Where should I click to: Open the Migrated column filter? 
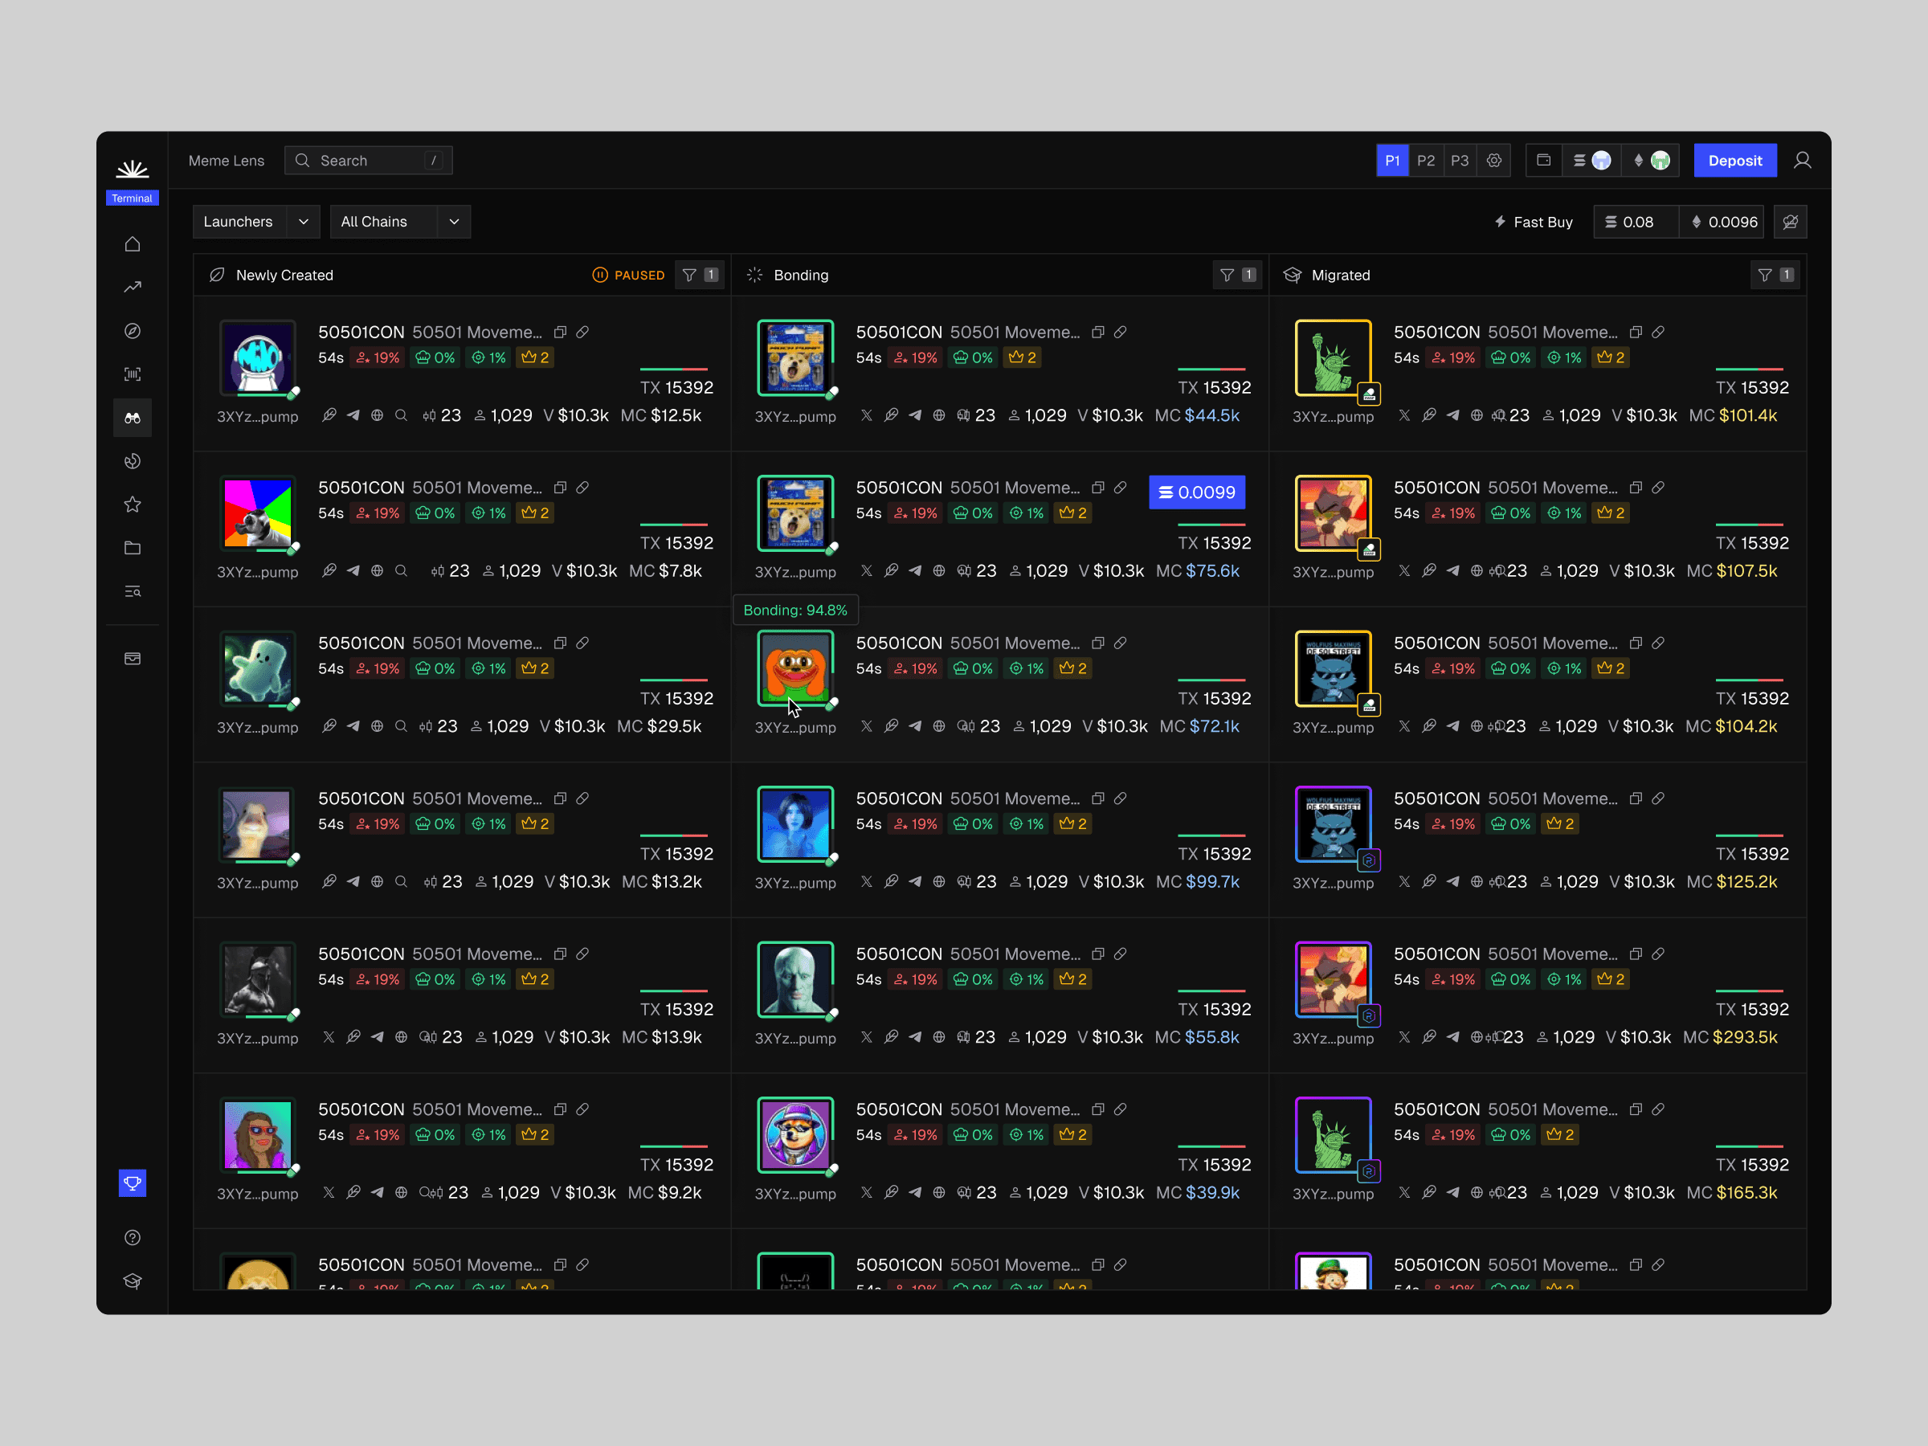click(1774, 276)
